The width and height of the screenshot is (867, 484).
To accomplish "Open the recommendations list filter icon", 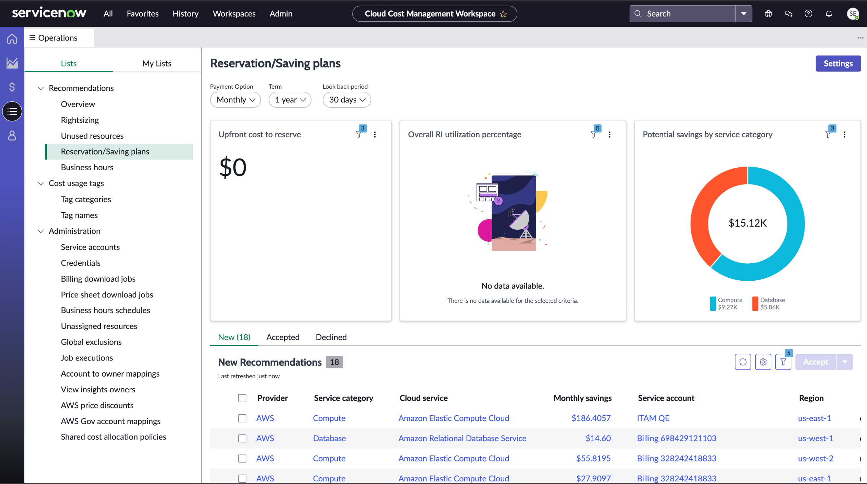I will 783,362.
